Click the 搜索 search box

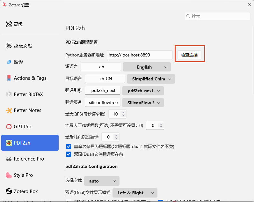point(217,16)
